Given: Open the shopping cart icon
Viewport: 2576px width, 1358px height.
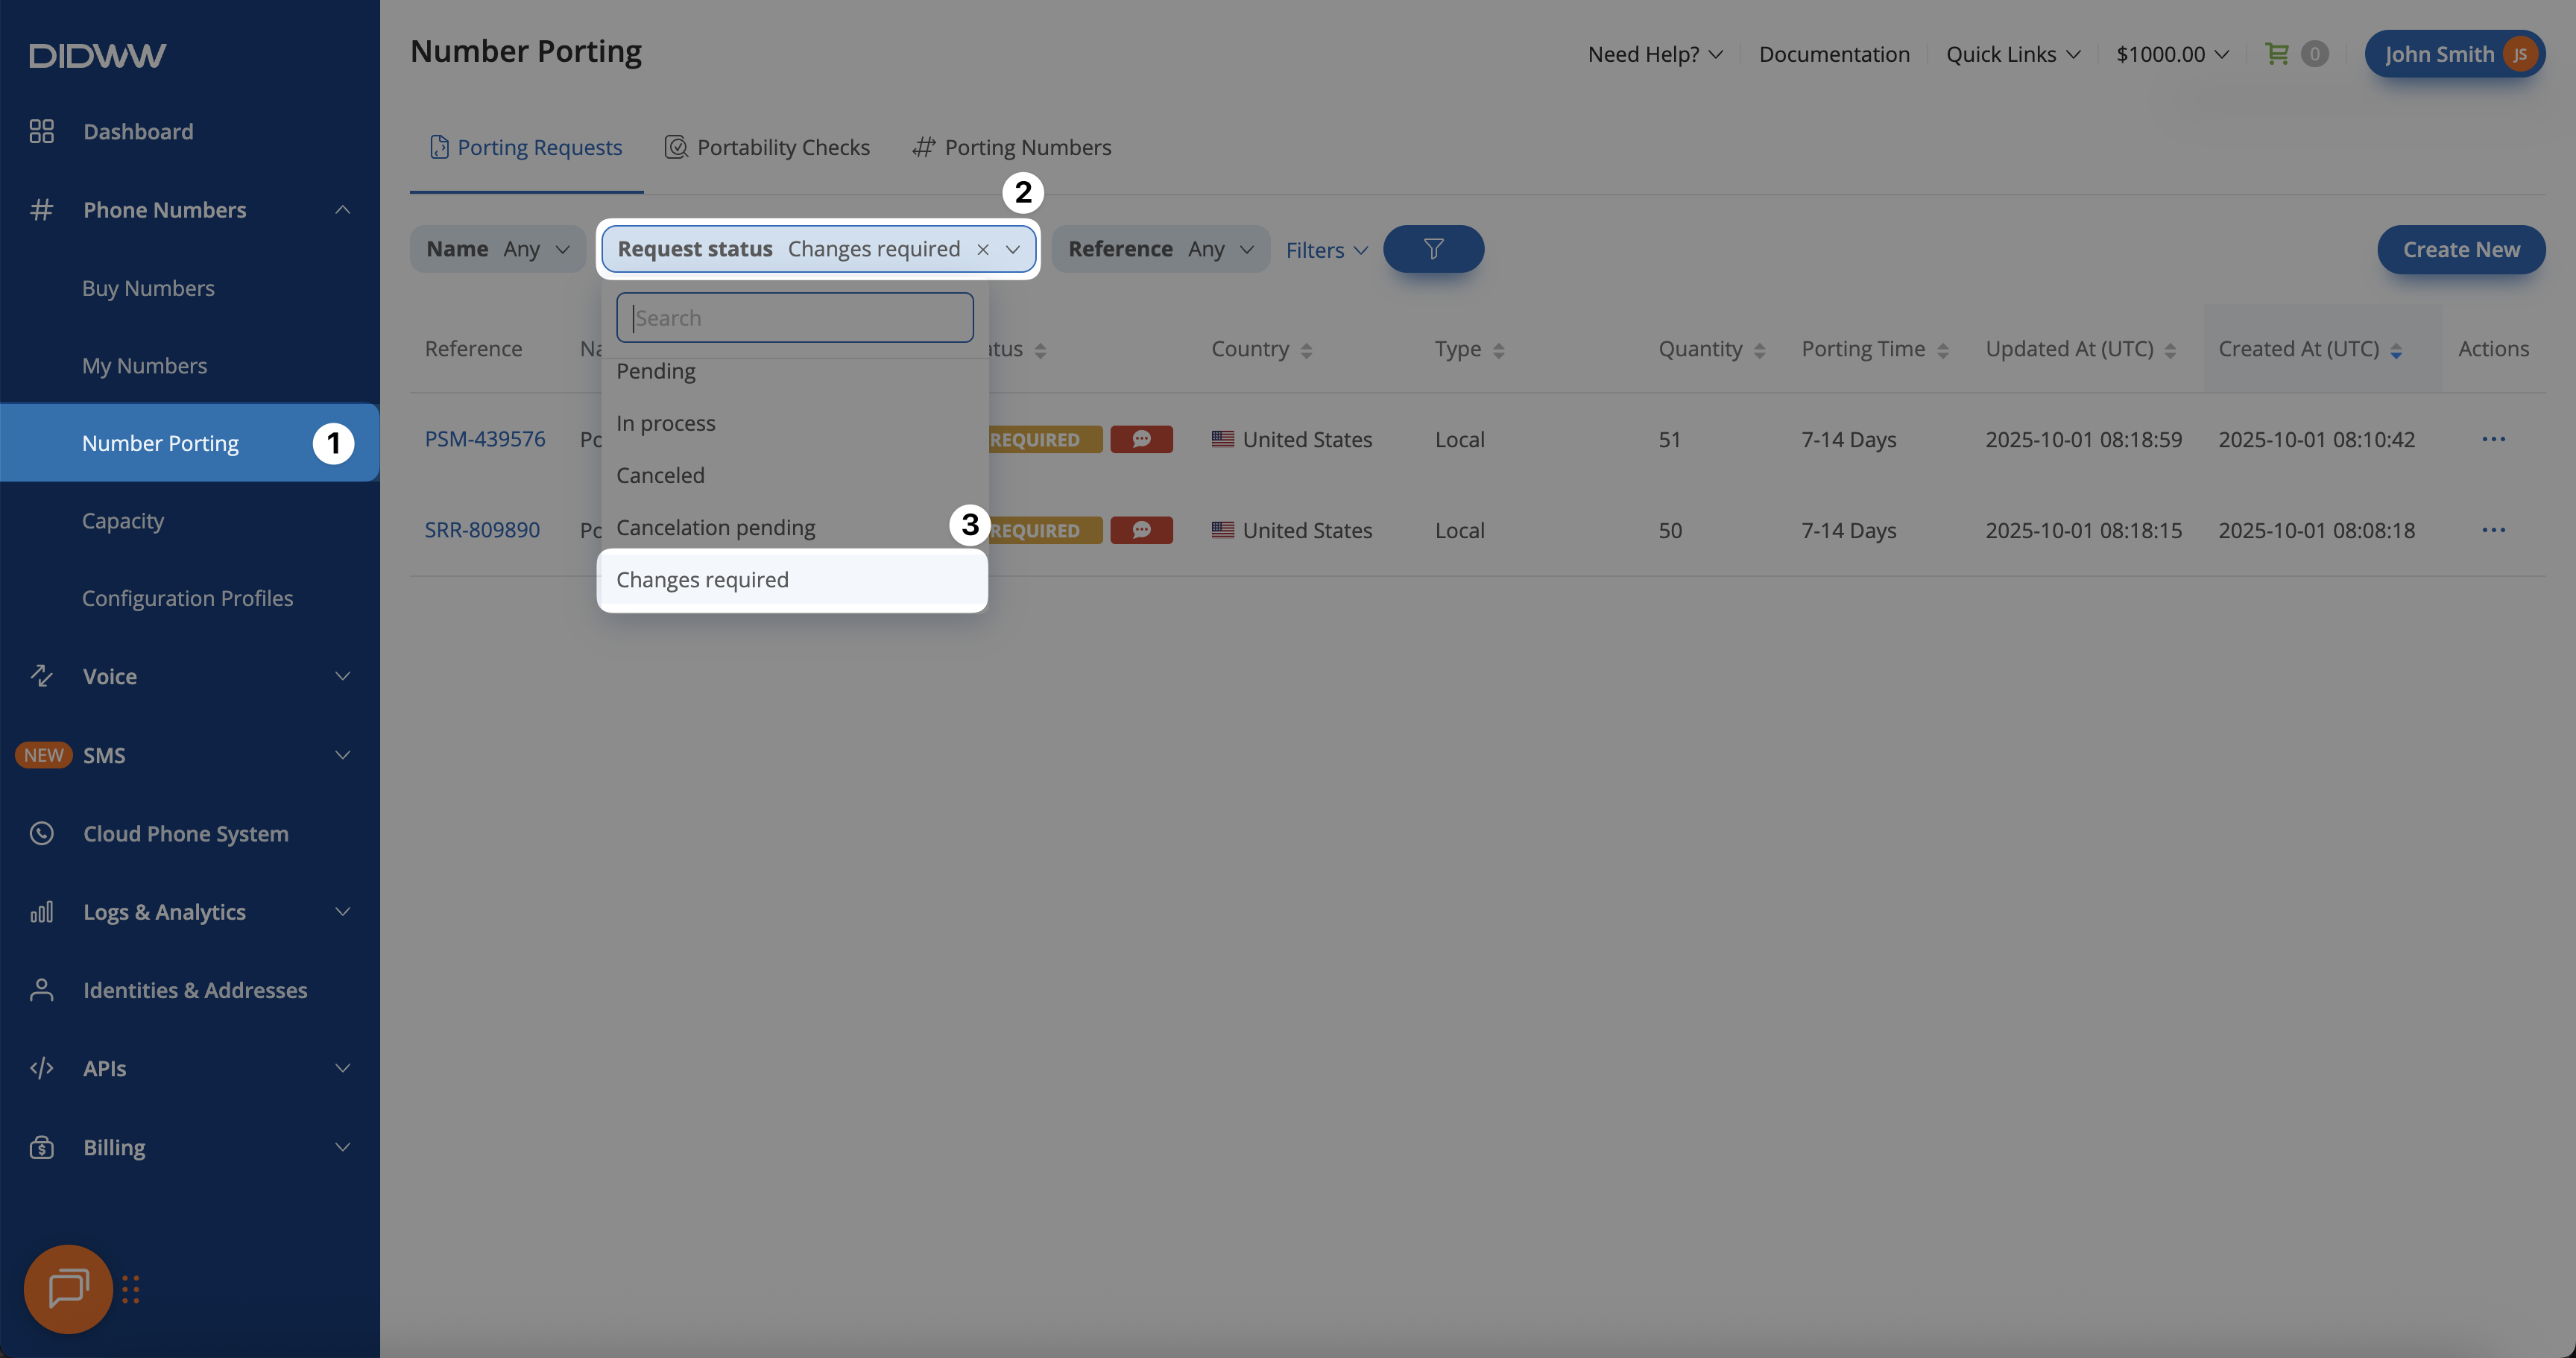Looking at the screenshot, I should click(2276, 54).
